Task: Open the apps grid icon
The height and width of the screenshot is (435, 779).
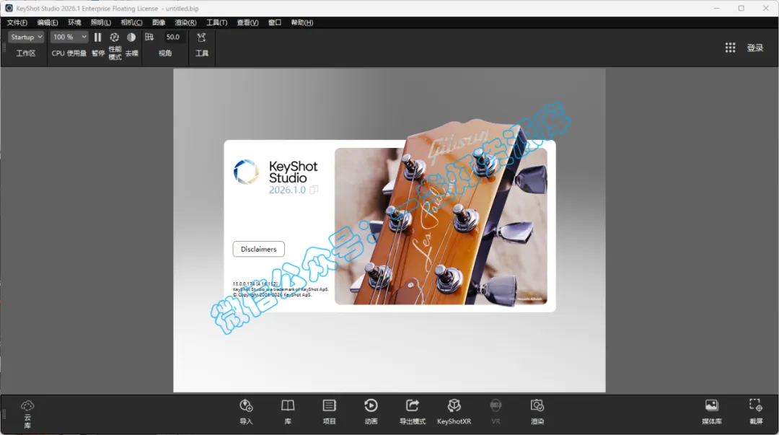Action: click(730, 47)
